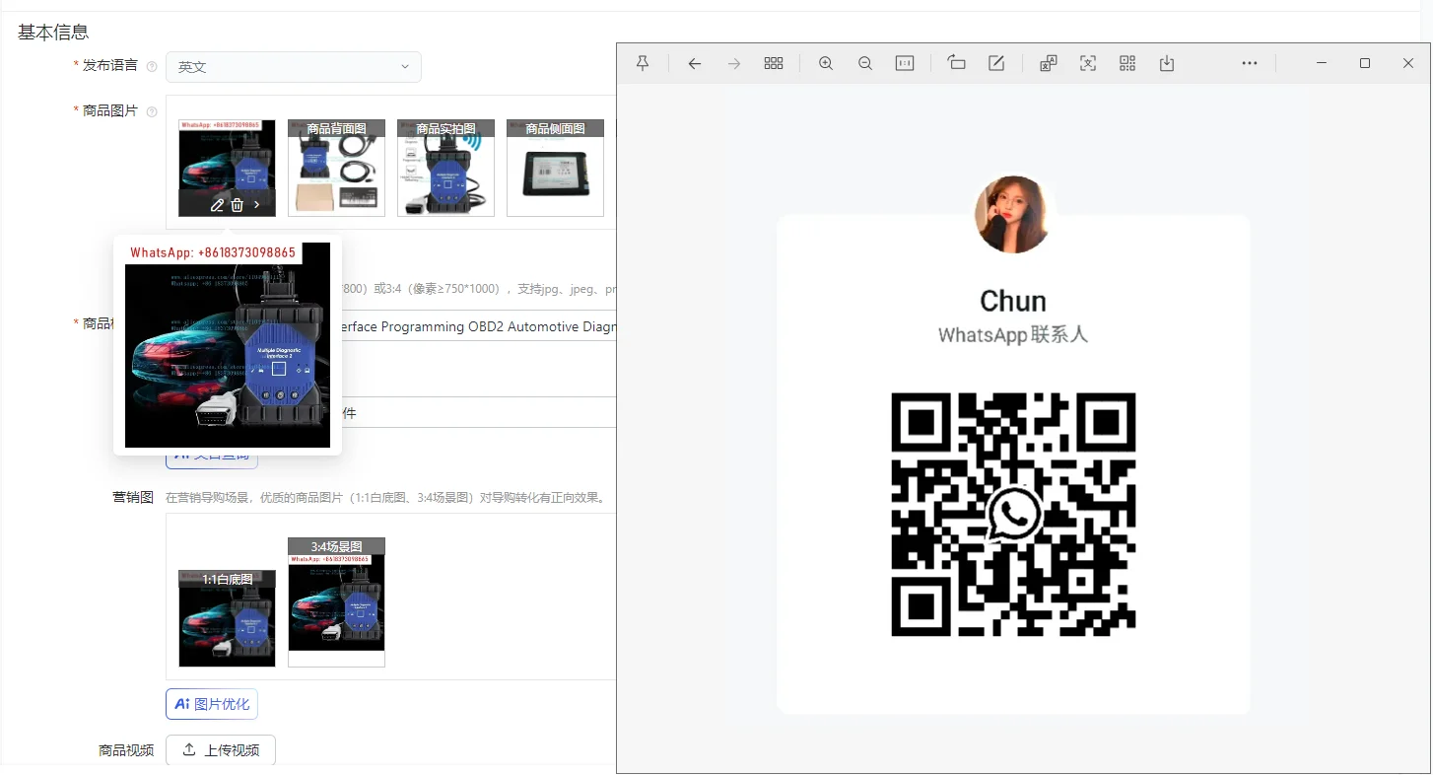This screenshot has width=1433, height=775.
Task: Maximize the image viewer window
Action: 1365,63
